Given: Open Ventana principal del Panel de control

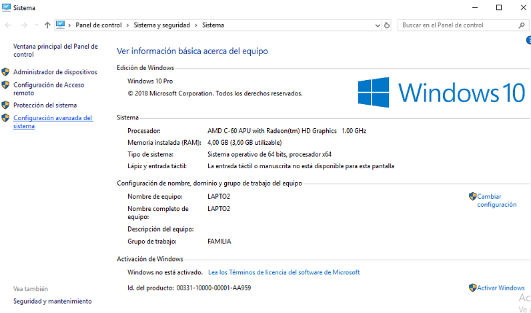Looking at the screenshot, I should point(55,51).
